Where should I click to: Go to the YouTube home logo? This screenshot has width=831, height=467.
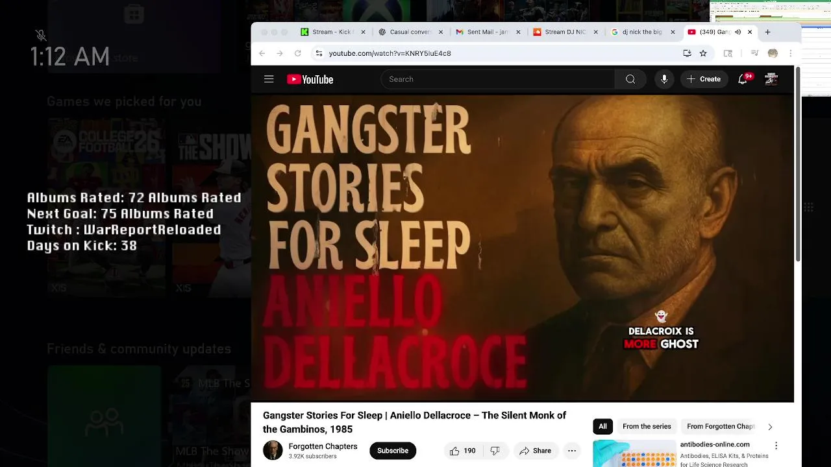[x=310, y=79]
